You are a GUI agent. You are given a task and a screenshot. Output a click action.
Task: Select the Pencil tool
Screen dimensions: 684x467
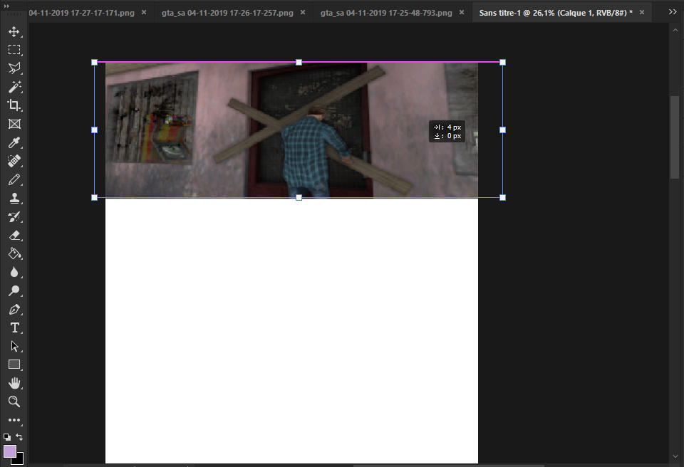pos(14,179)
